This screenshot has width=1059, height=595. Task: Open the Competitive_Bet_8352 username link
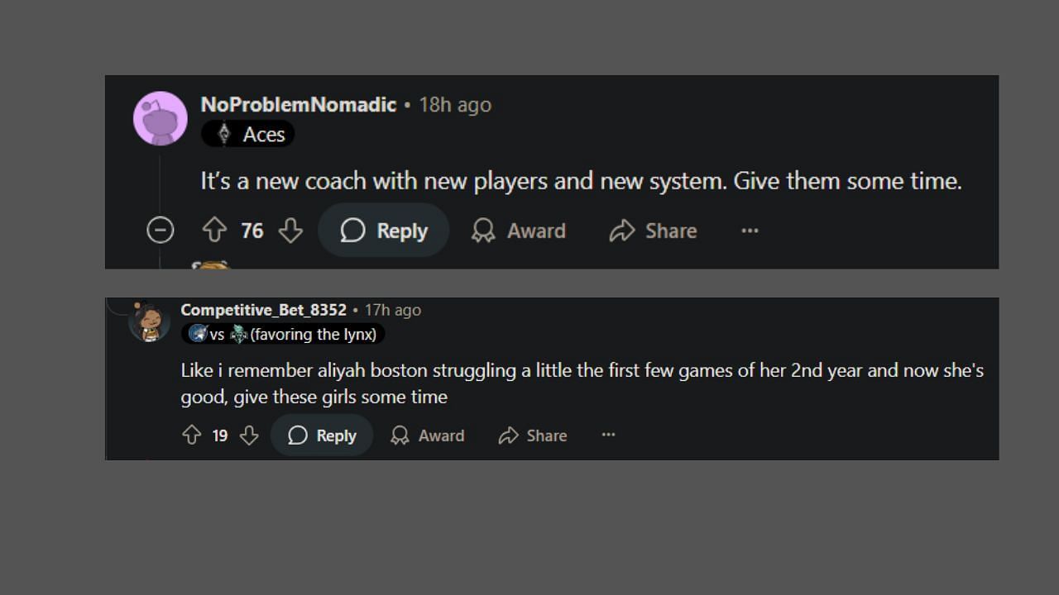pyautogui.click(x=263, y=310)
